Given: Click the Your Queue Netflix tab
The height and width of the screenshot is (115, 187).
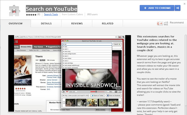Looking at the screenshot, I should click(38, 47).
